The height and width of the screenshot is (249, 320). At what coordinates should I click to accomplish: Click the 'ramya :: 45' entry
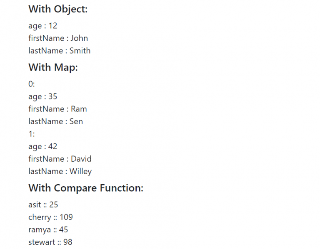tap(48, 230)
